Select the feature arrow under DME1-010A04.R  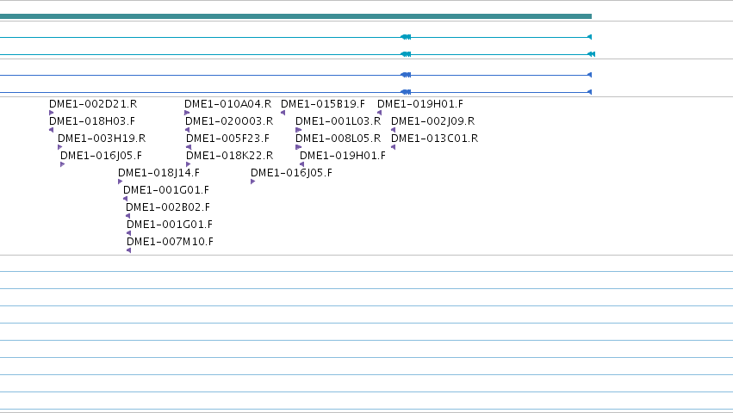[187, 113]
